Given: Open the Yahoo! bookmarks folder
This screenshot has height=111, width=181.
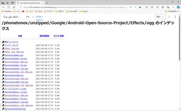Looking at the screenshot, I should 38,11.
